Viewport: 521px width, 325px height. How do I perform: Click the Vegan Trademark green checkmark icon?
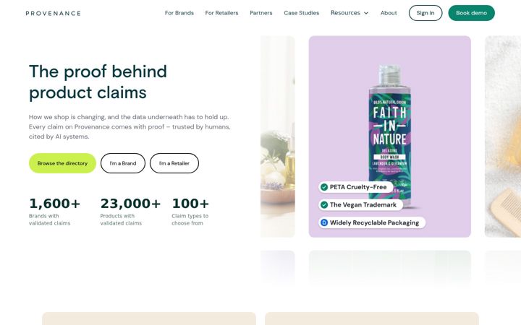[x=324, y=205]
